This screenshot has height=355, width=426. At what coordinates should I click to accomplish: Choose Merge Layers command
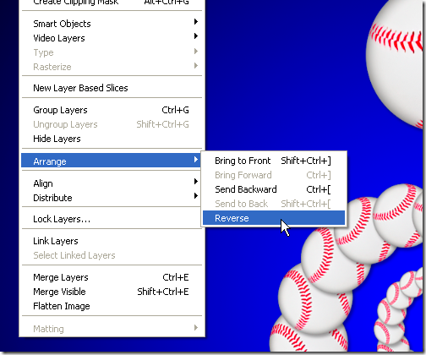(112, 277)
